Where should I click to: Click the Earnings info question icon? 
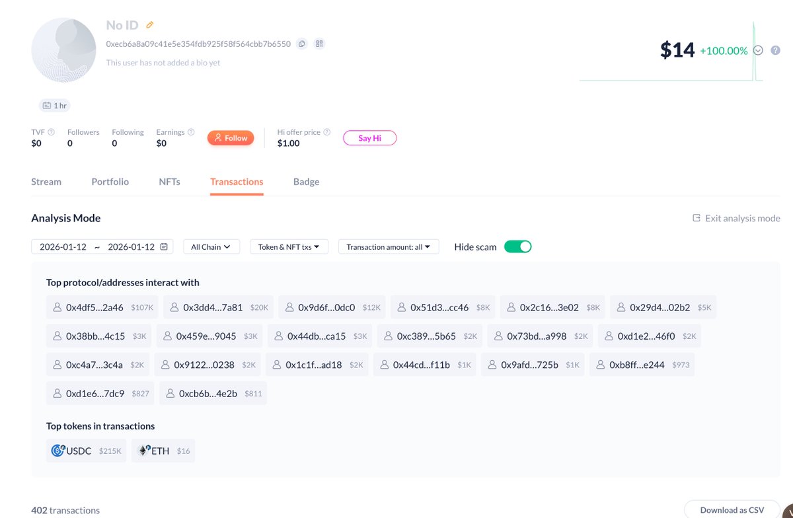tap(191, 132)
